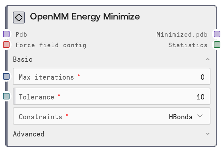Image resolution: width=222 pixels, height=152 pixels.
Task: Click the Basic section label
Action: click(x=23, y=59)
